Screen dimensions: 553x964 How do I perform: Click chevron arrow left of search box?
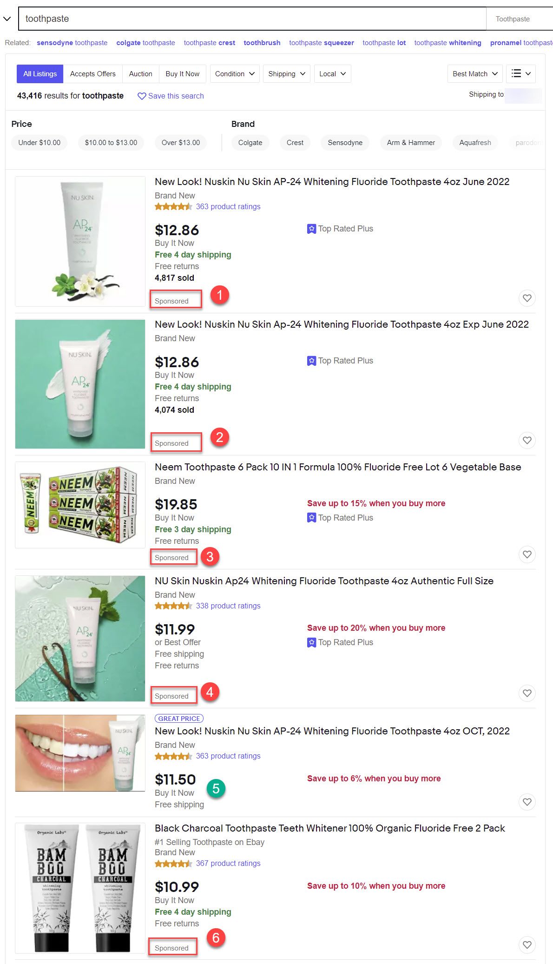tap(7, 19)
